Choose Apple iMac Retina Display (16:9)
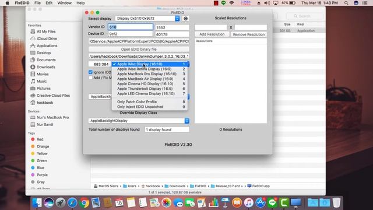 [150, 69]
